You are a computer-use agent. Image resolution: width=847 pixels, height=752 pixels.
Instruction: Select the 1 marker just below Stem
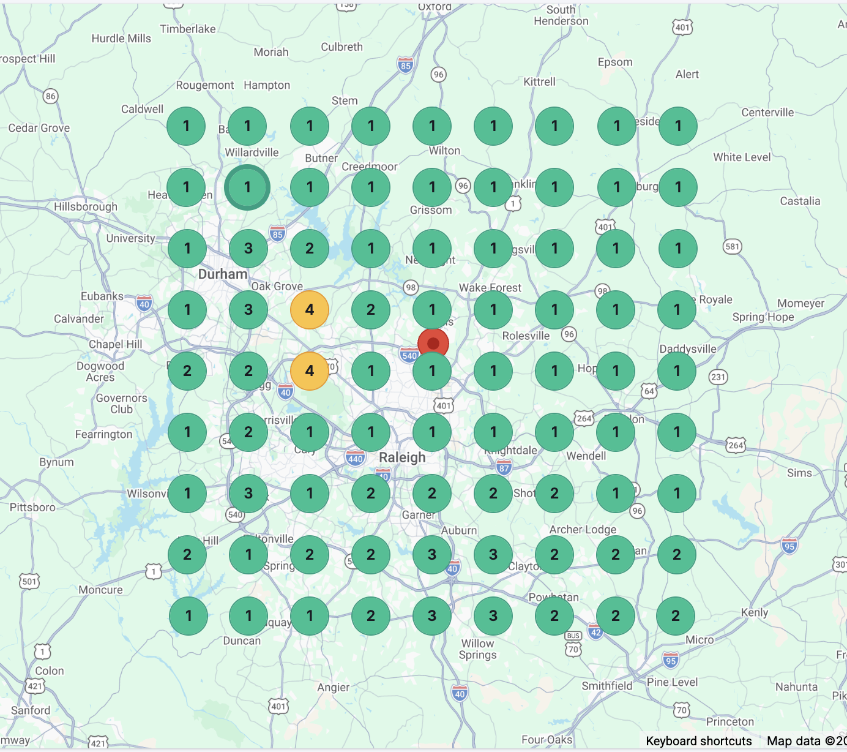coord(371,126)
